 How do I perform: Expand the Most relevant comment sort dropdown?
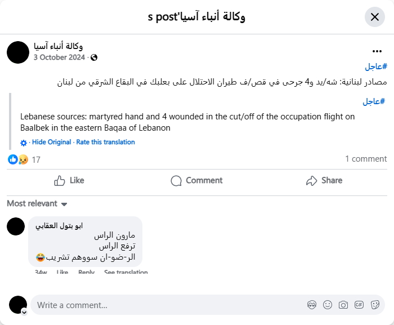coord(64,204)
